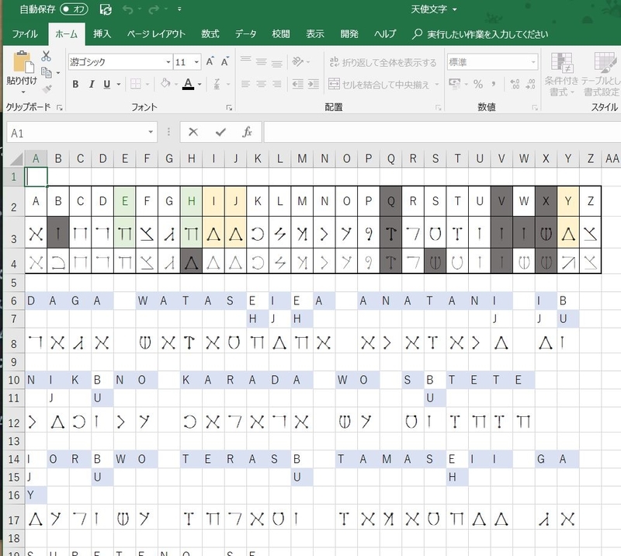Click the Decrease Decimal icon
Screen dimensions: 621x556
click(530, 84)
